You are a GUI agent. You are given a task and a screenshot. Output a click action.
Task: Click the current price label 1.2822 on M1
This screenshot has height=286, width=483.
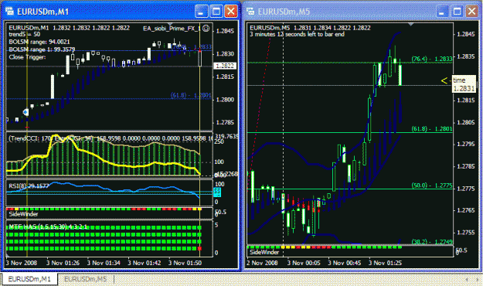point(225,66)
